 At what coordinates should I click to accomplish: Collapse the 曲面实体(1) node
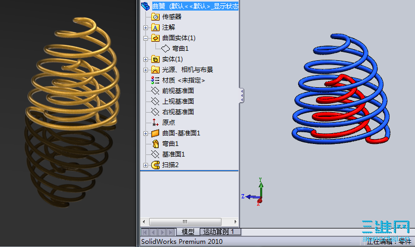(145, 38)
